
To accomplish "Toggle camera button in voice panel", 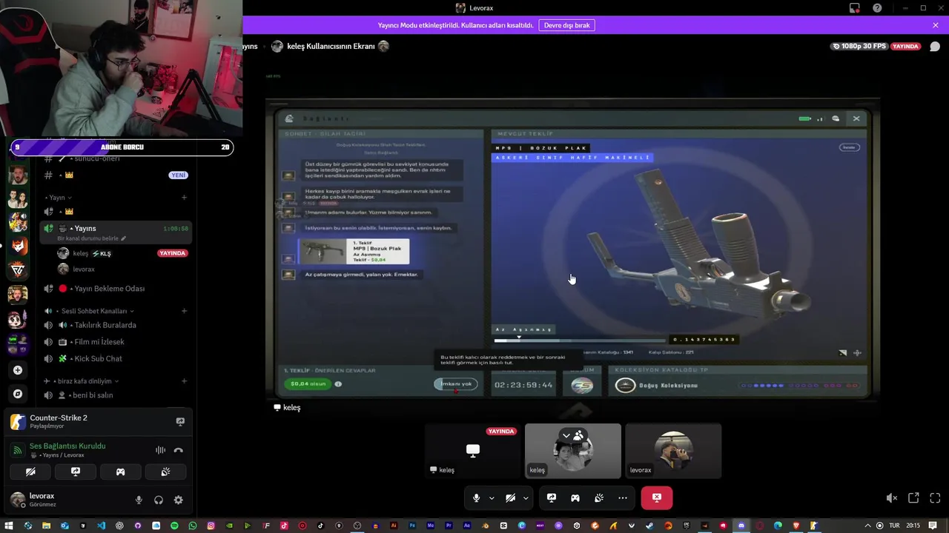I will click(30, 472).
